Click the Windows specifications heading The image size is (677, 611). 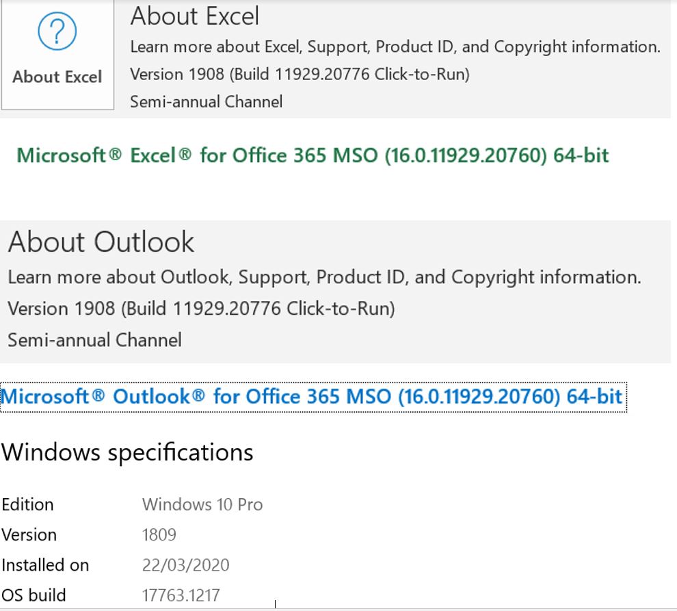click(127, 453)
